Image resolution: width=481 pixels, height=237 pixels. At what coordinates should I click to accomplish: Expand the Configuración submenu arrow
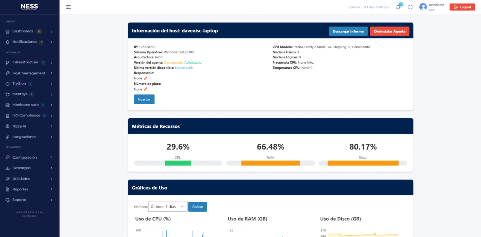point(51,158)
